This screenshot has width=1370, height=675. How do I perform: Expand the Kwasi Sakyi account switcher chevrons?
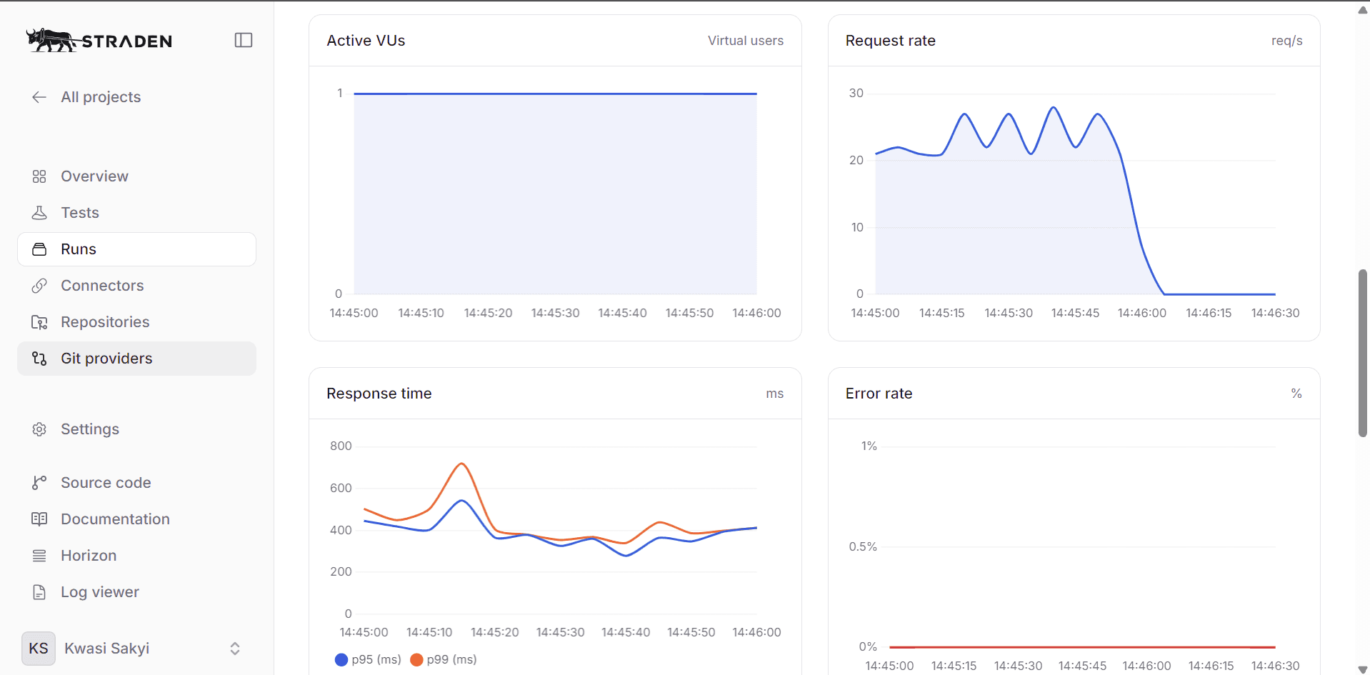[x=235, y=649]
